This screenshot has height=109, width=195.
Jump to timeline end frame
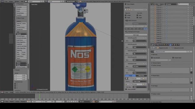coord(77,102)
